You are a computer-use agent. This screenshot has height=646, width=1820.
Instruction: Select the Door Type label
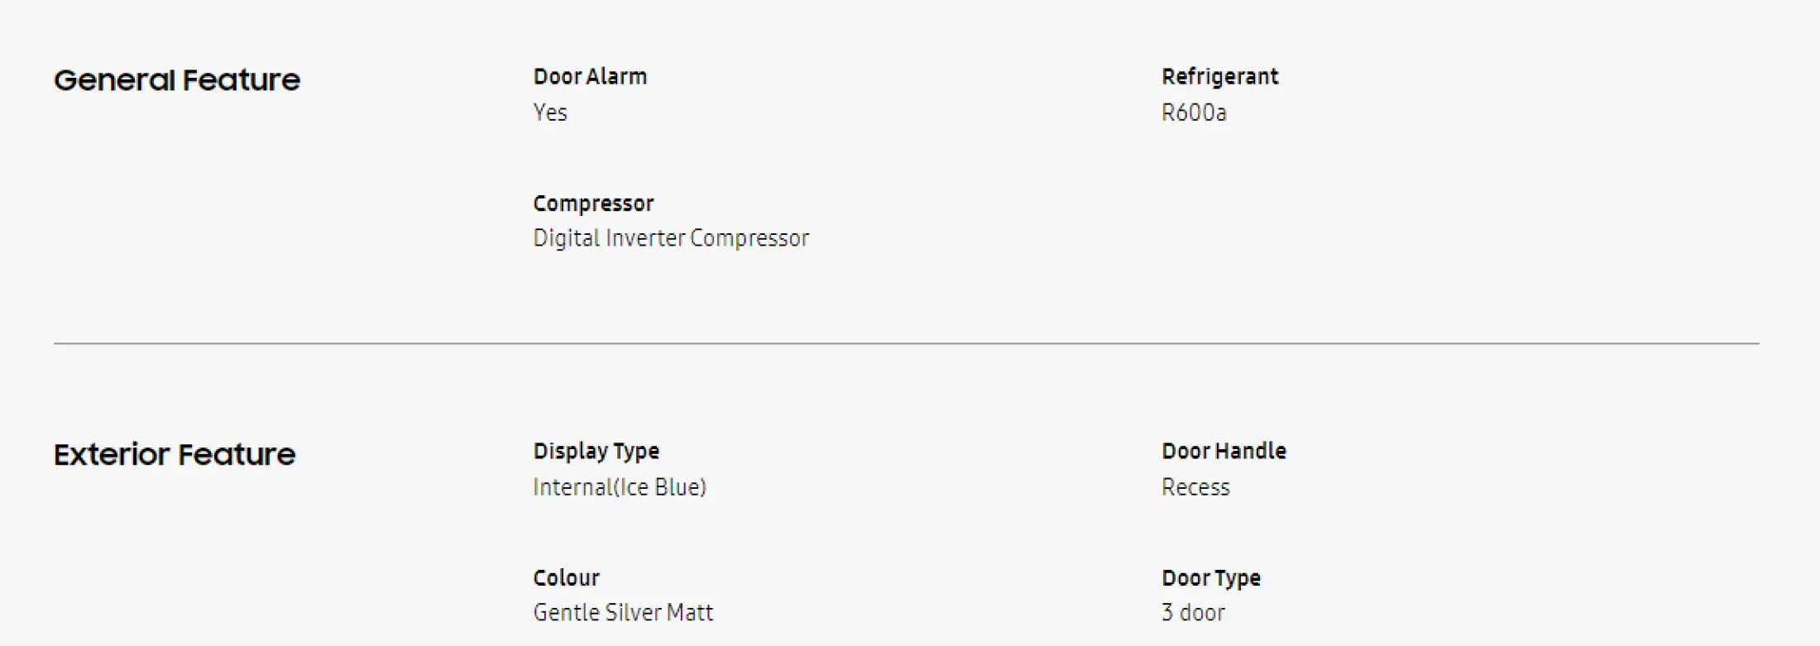[1211, 578]
